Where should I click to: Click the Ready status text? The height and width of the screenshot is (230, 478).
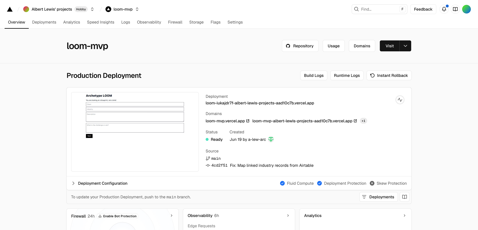click(x=217, y=139)
